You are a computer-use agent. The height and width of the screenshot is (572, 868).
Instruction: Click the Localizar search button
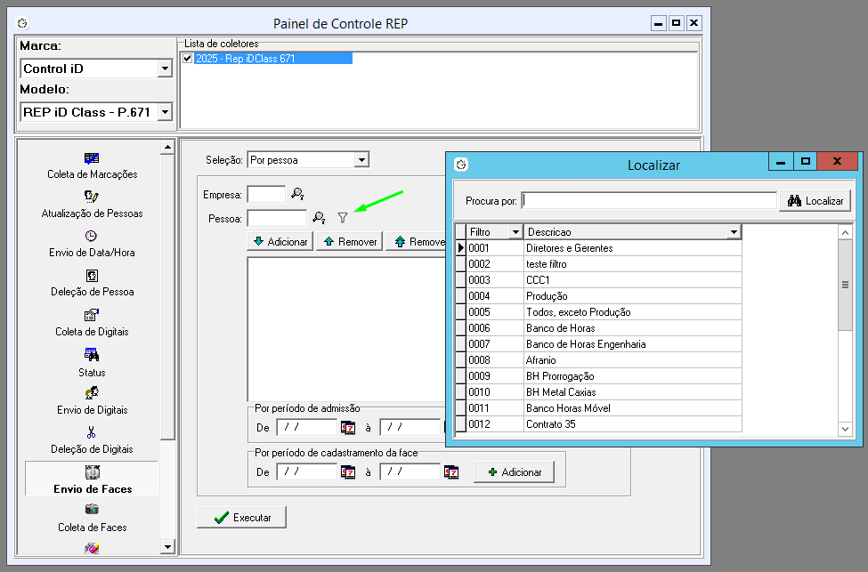click(x=815, y=201)
